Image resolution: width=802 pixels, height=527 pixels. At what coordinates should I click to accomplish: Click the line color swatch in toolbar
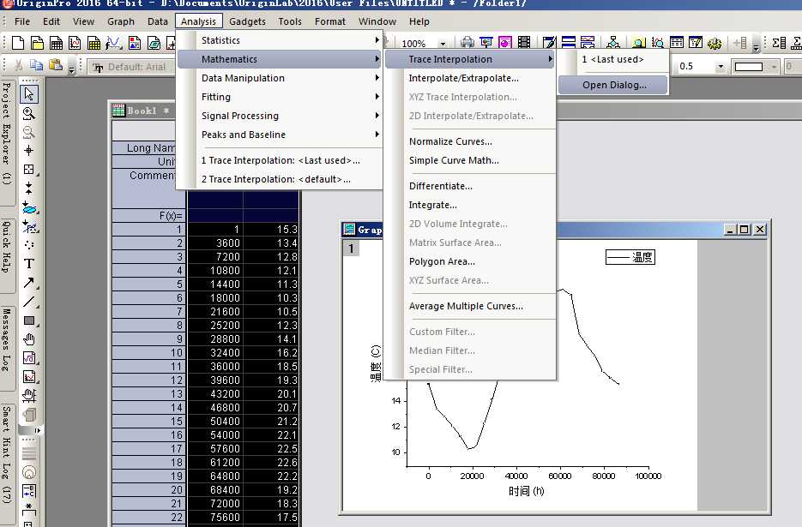pos(748,67)
